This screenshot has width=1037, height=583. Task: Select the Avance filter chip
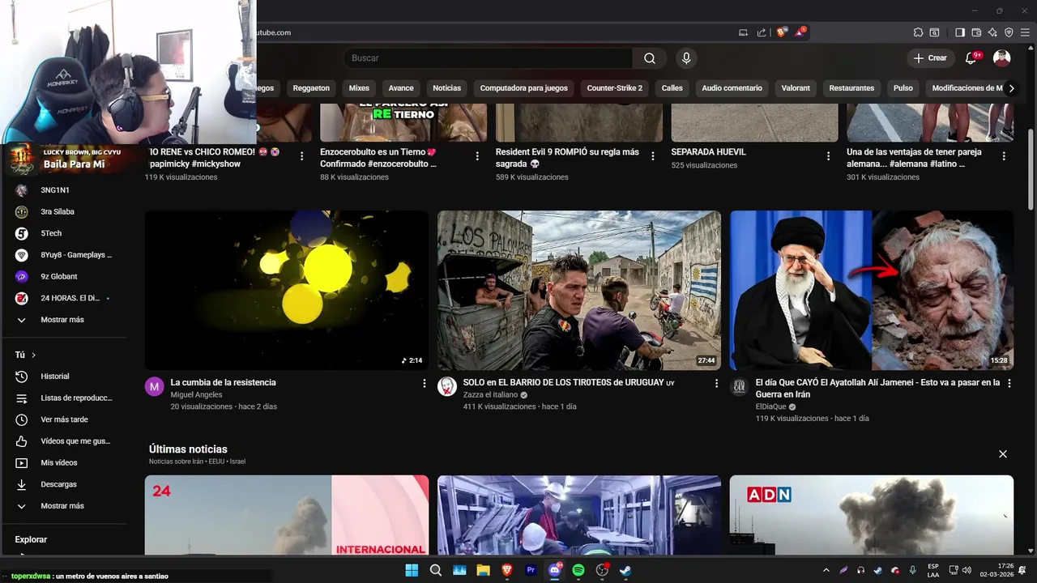[401, 88]
